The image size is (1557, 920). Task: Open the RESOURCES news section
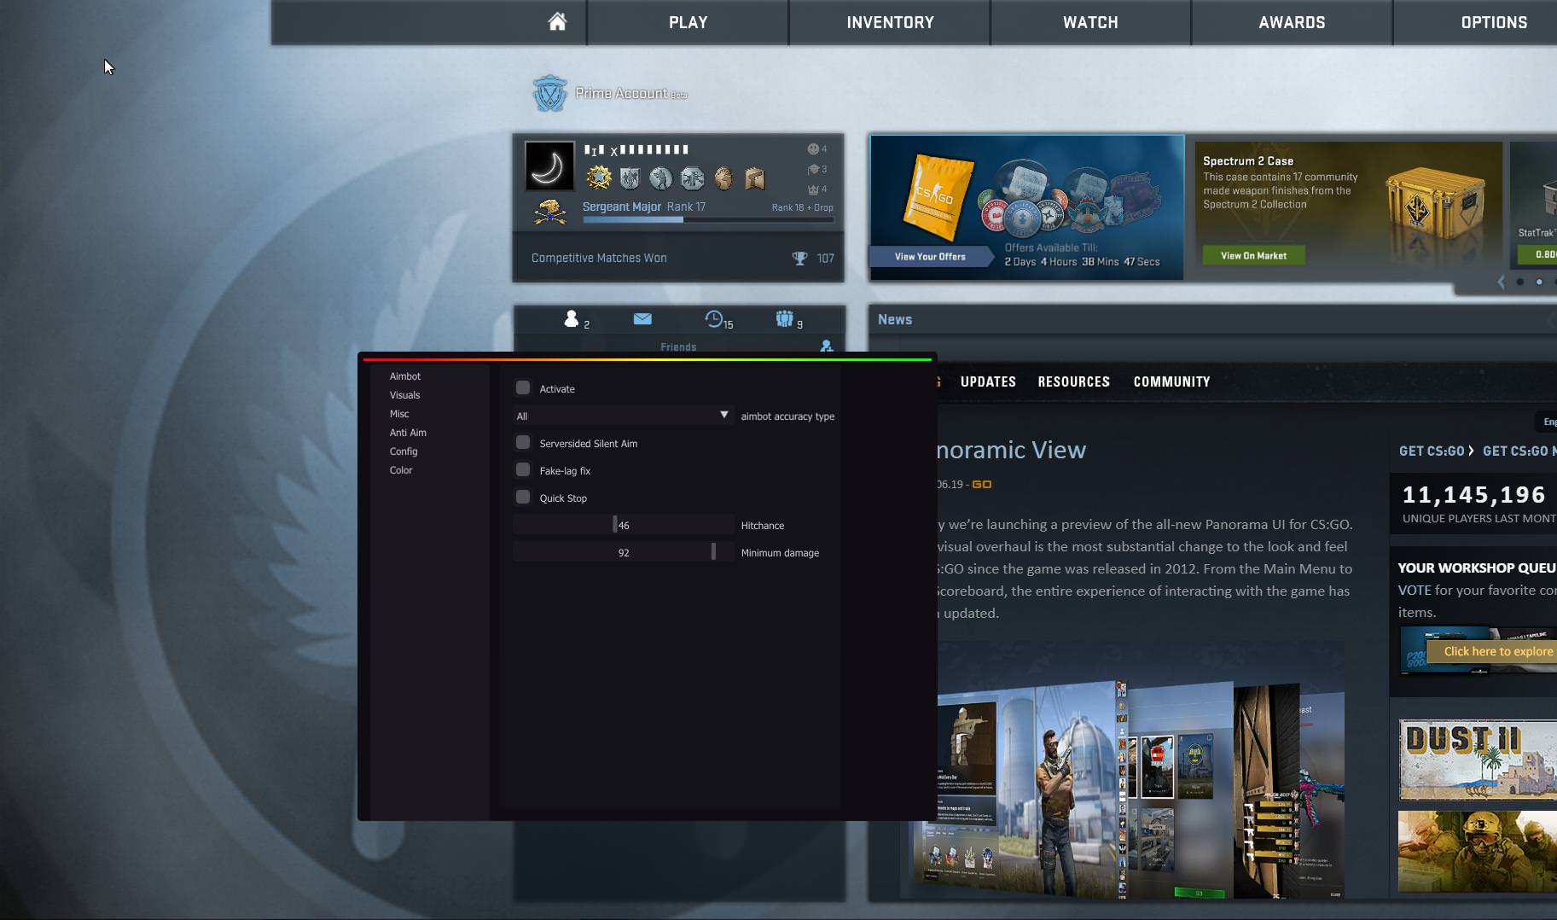[x=1073, y=381]
